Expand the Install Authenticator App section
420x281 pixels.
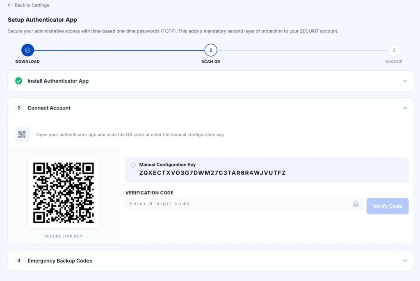click(405, 81)
